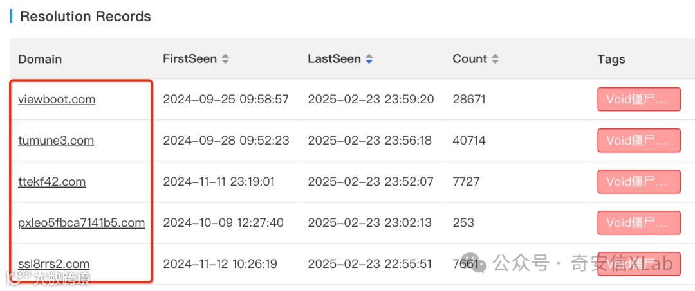Click count value 28671

469,100
